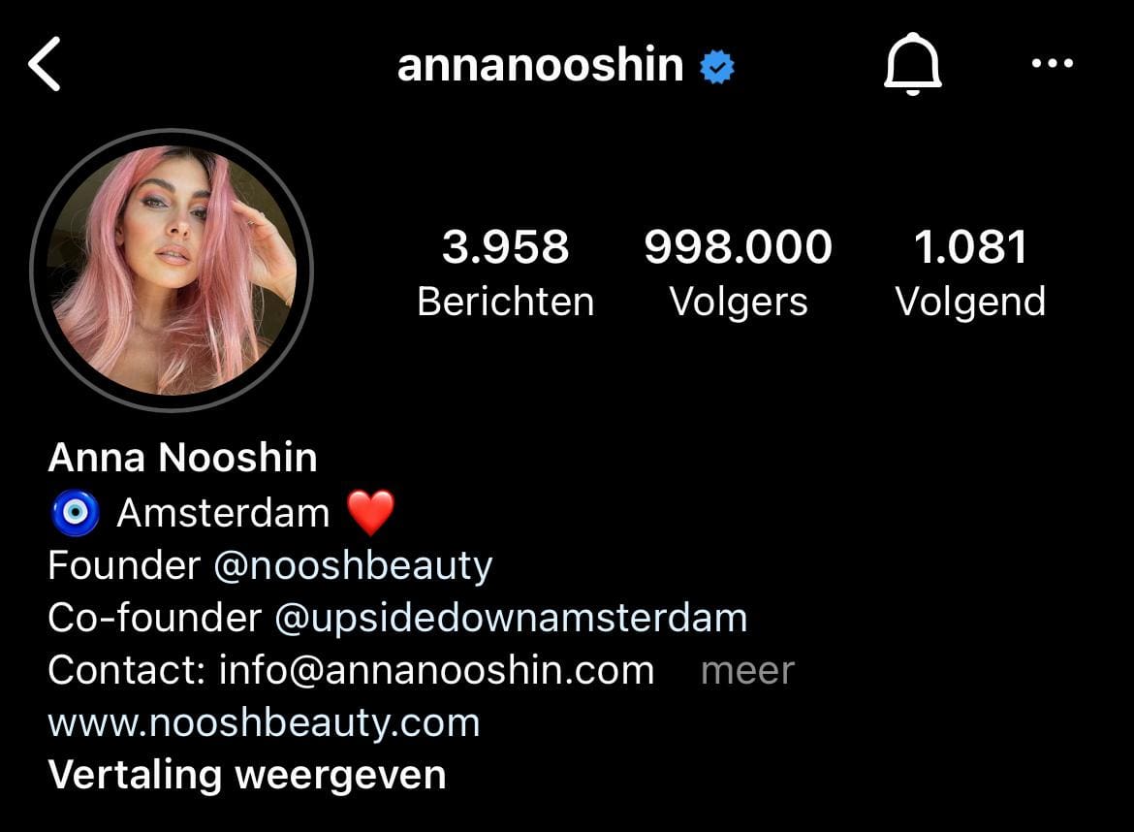The height and width of the screenshot is (832, 1134).
Task: Open the round profile picture
Action: 172,270
